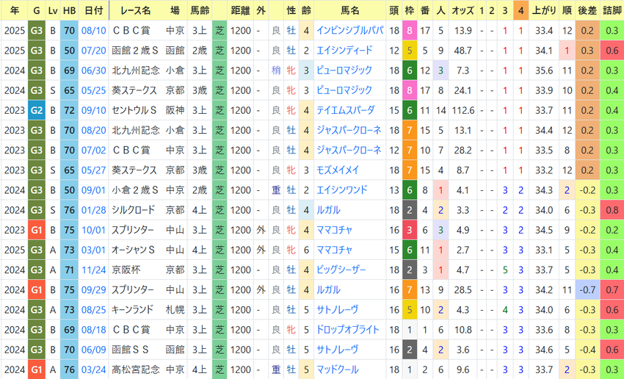Sort by the オッズ column header
624x379 pixels.
coord(462,10)
